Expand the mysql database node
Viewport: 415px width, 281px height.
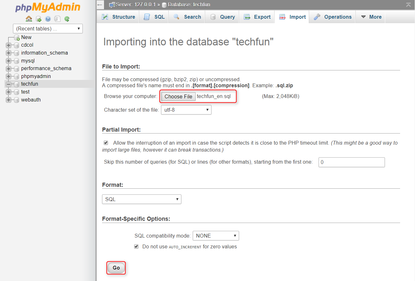9,61
